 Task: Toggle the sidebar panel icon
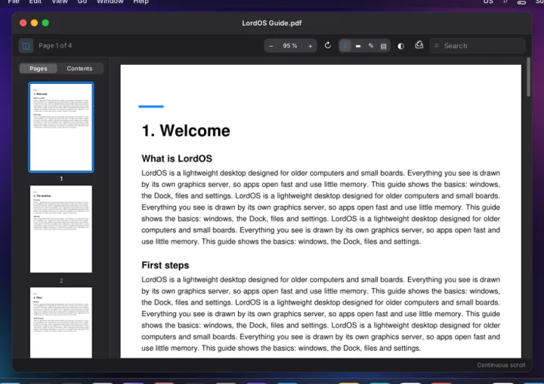point(26,46)
